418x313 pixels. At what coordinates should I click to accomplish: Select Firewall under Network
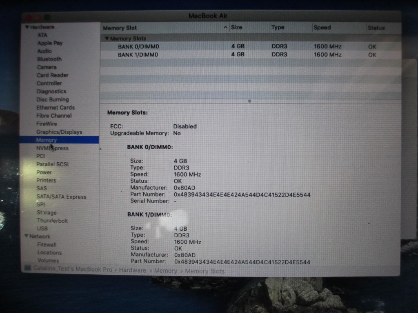point(47,245)
